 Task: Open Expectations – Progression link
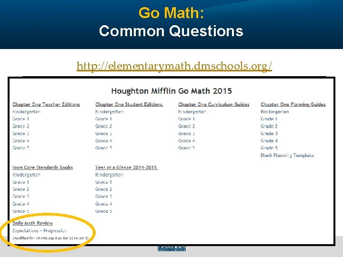click(x=40, y=230)
